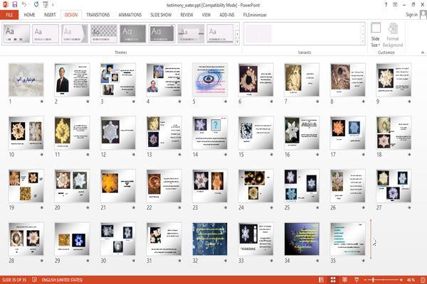Click the animation star icon under slide 18
This screenshot has height=284, width=427.
pyautogui.click(x=409, y=155)
